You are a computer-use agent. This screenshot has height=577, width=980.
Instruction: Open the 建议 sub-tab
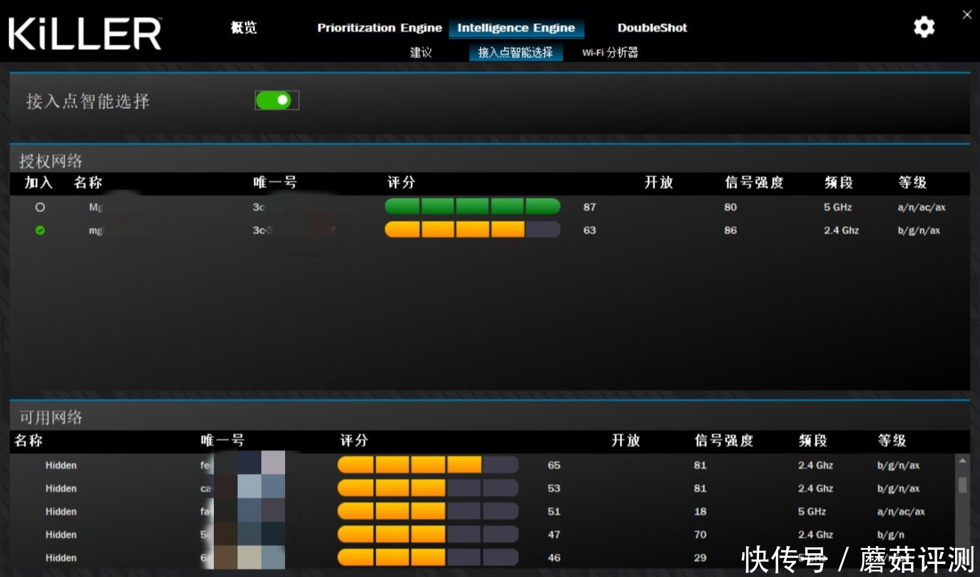(421, 52)
